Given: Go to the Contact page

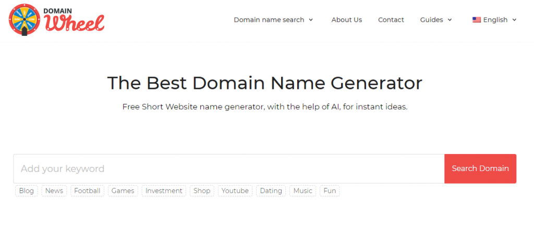Looking at the screenshot, I should (391, 20).
